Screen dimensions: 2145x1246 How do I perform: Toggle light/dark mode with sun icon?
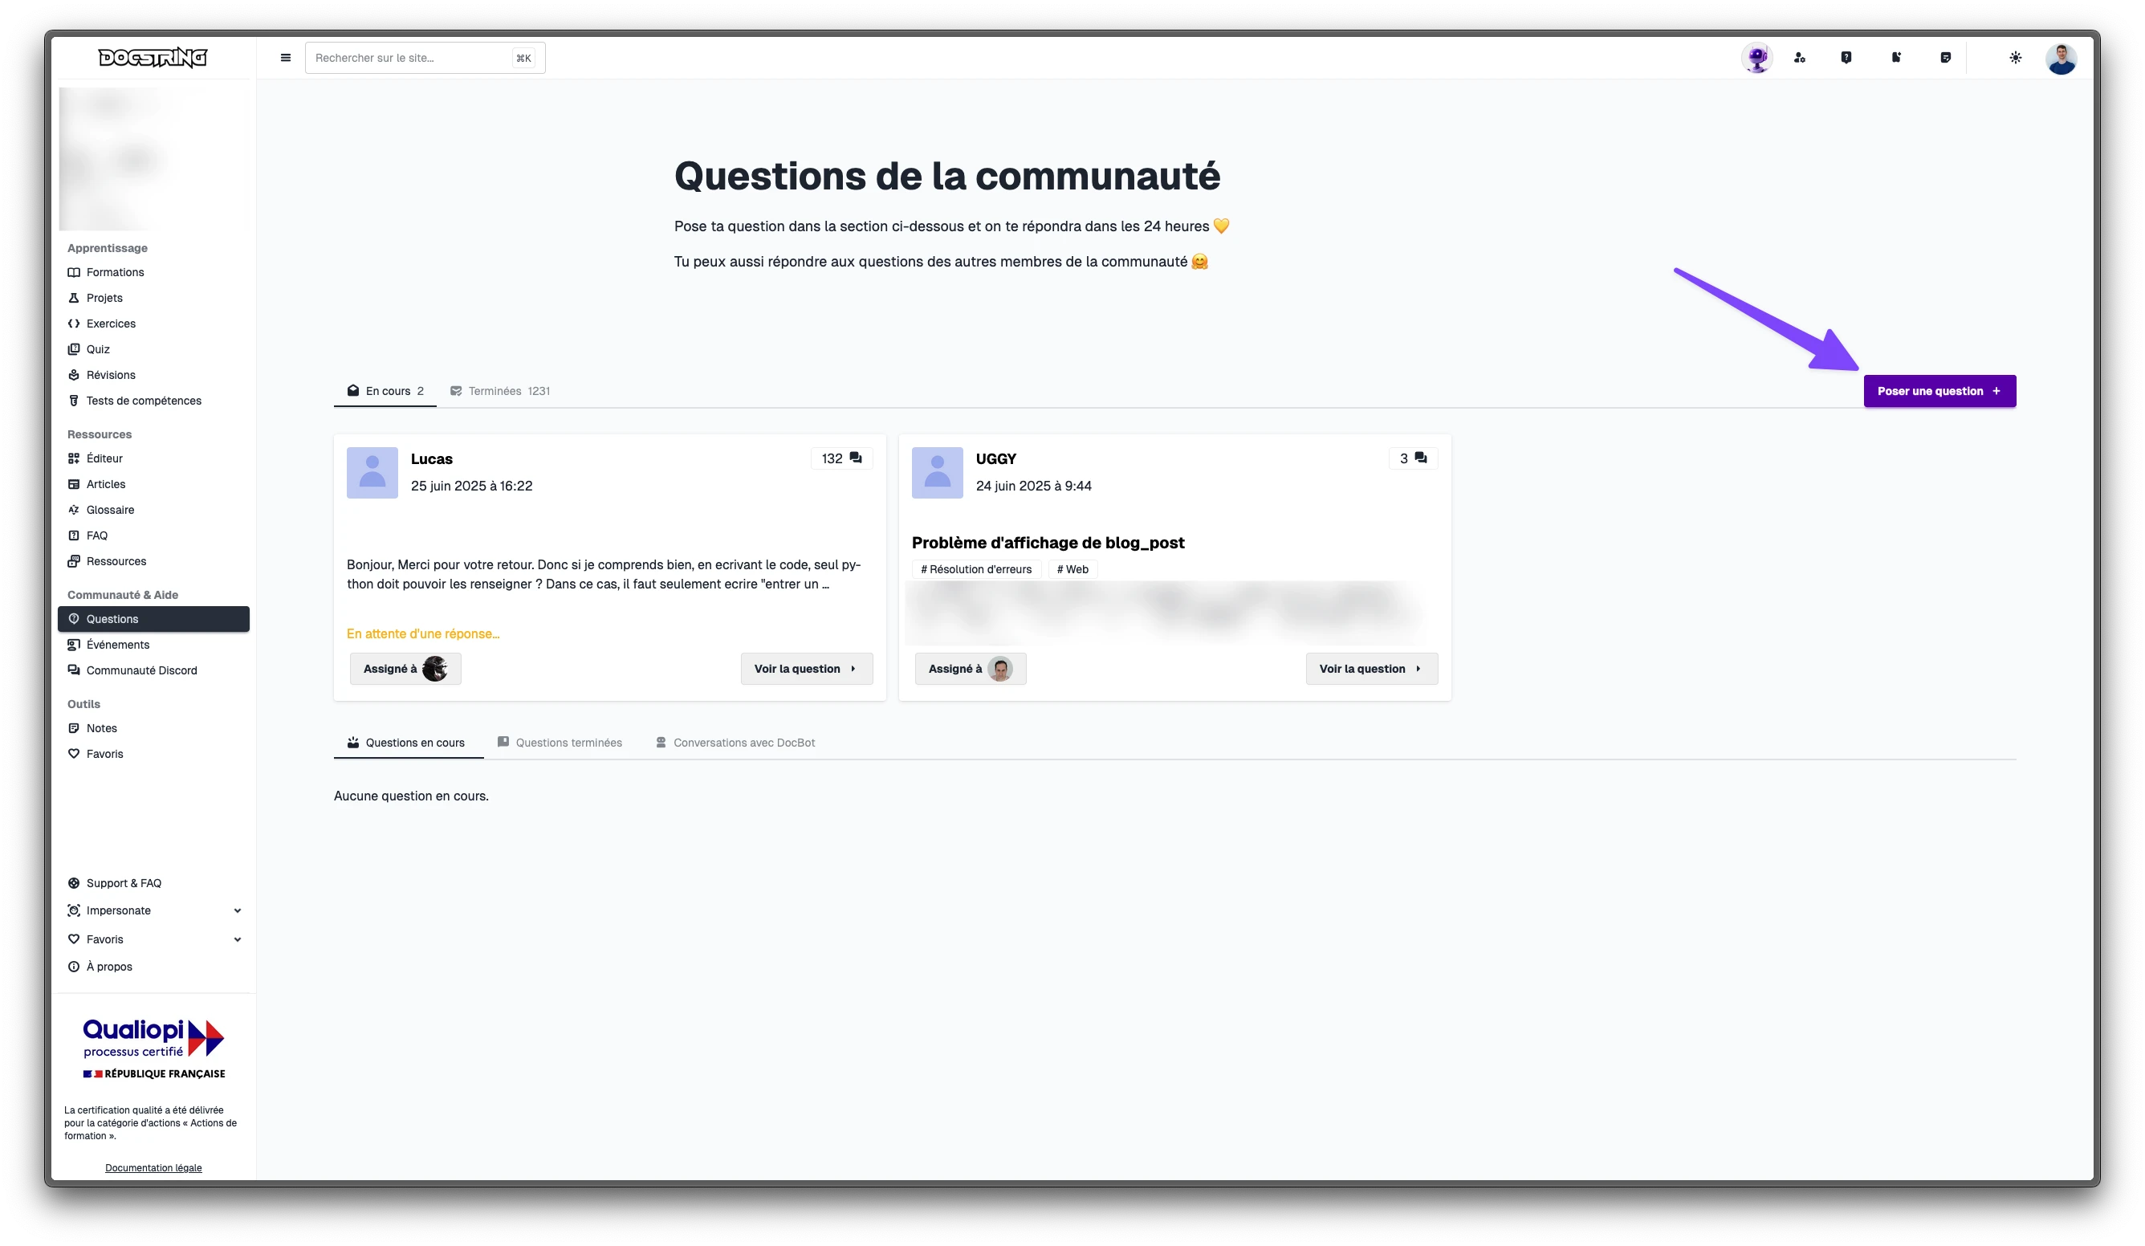(x=2016, y=57)
